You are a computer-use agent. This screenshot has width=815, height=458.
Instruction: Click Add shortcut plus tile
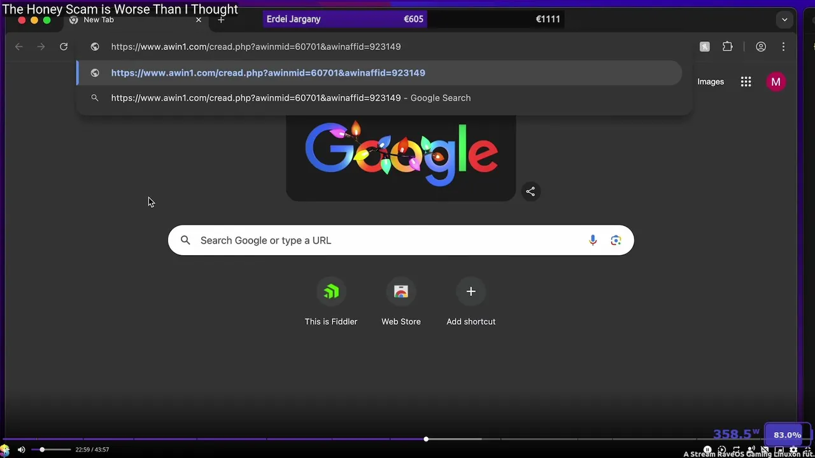pyautogui.click(x=471, y=303)
